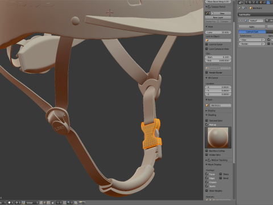Click the matcap sphere thumbnail
The height and width of the screenshot is (205, 273).
pyautogui.click(x=218, y=138)
